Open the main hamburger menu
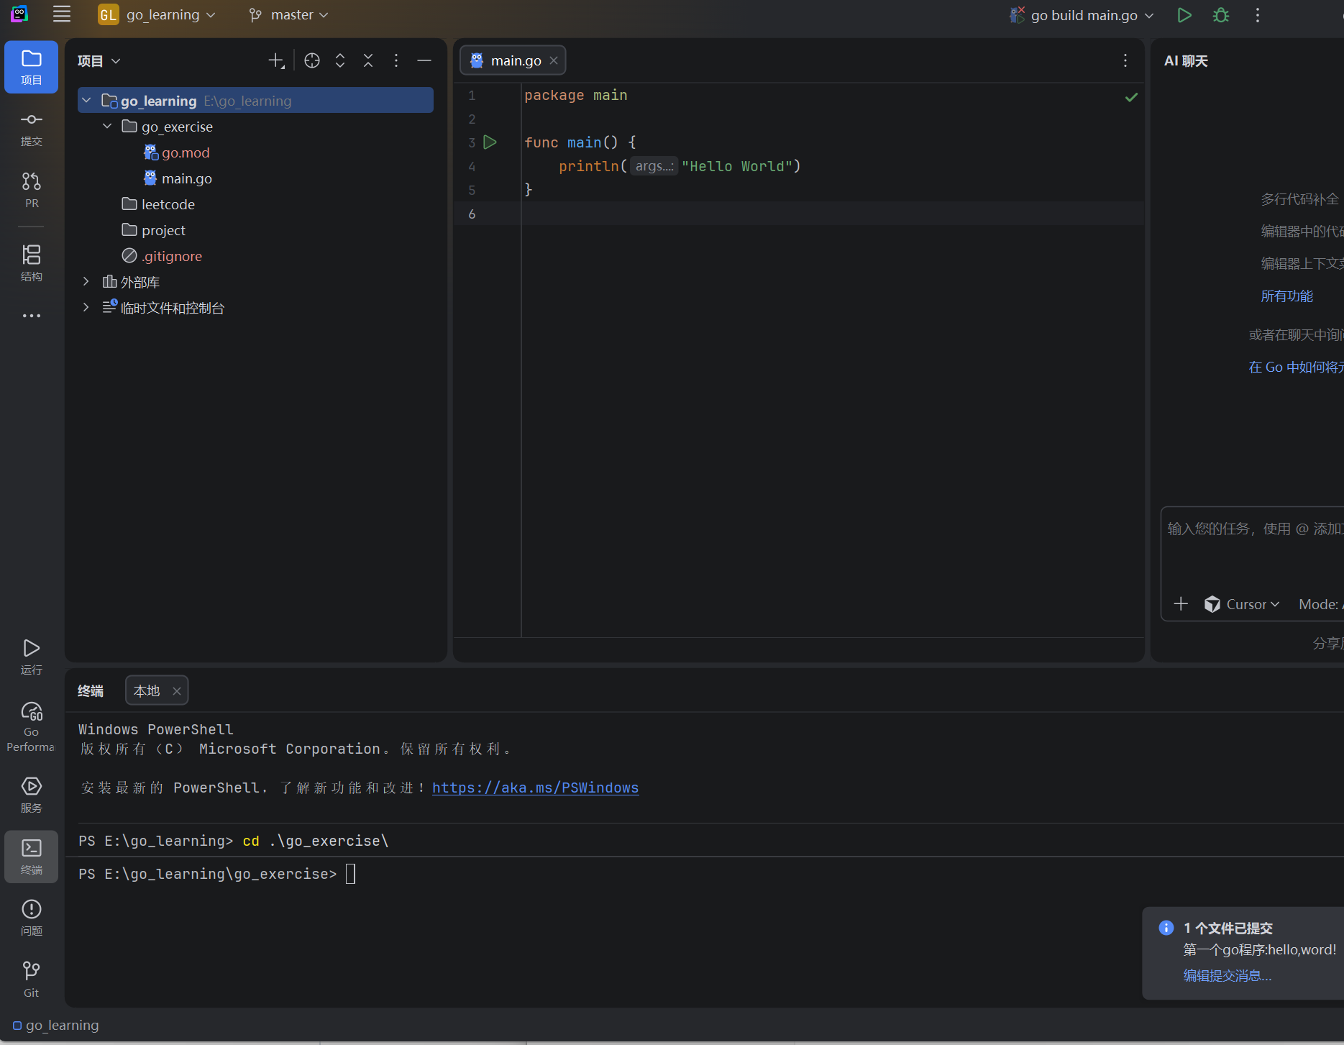1344x1045 pixels. (x=62, y=14)
